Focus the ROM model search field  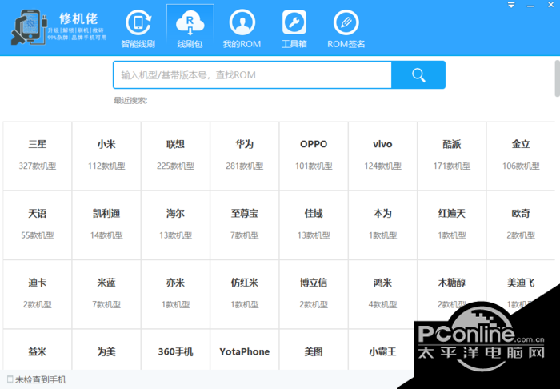[252, 75]
